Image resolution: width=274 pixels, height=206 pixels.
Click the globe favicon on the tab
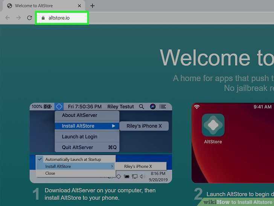pyautogui.click(x=10, y=6)
